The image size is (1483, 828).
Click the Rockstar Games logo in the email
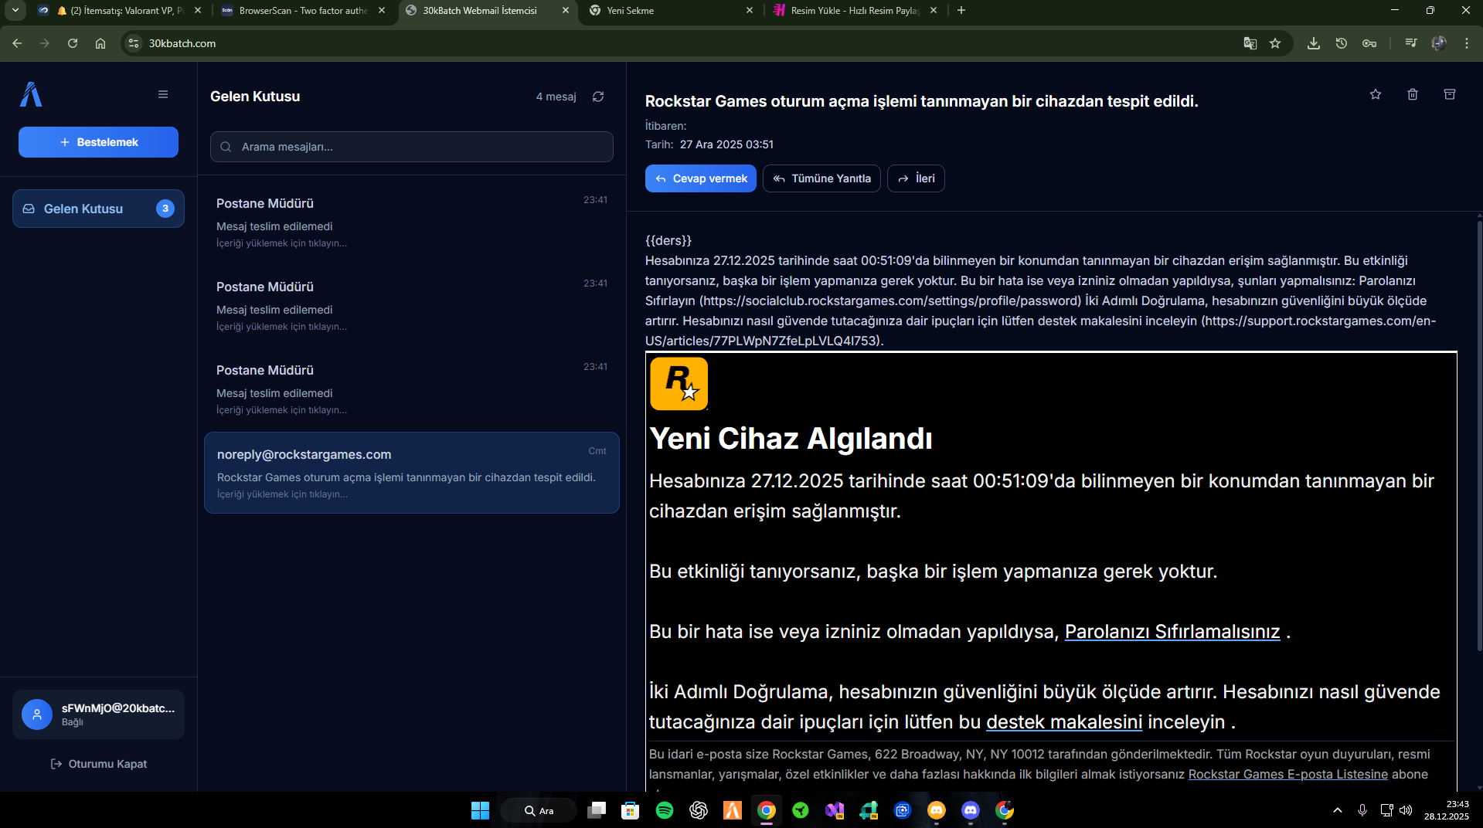coord(679,383)
